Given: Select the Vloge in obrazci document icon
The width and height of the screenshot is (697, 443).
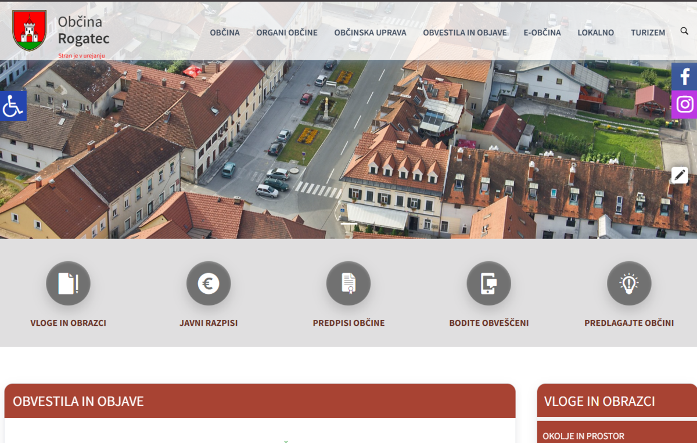Looking at the screenshot, I should 68,283.
